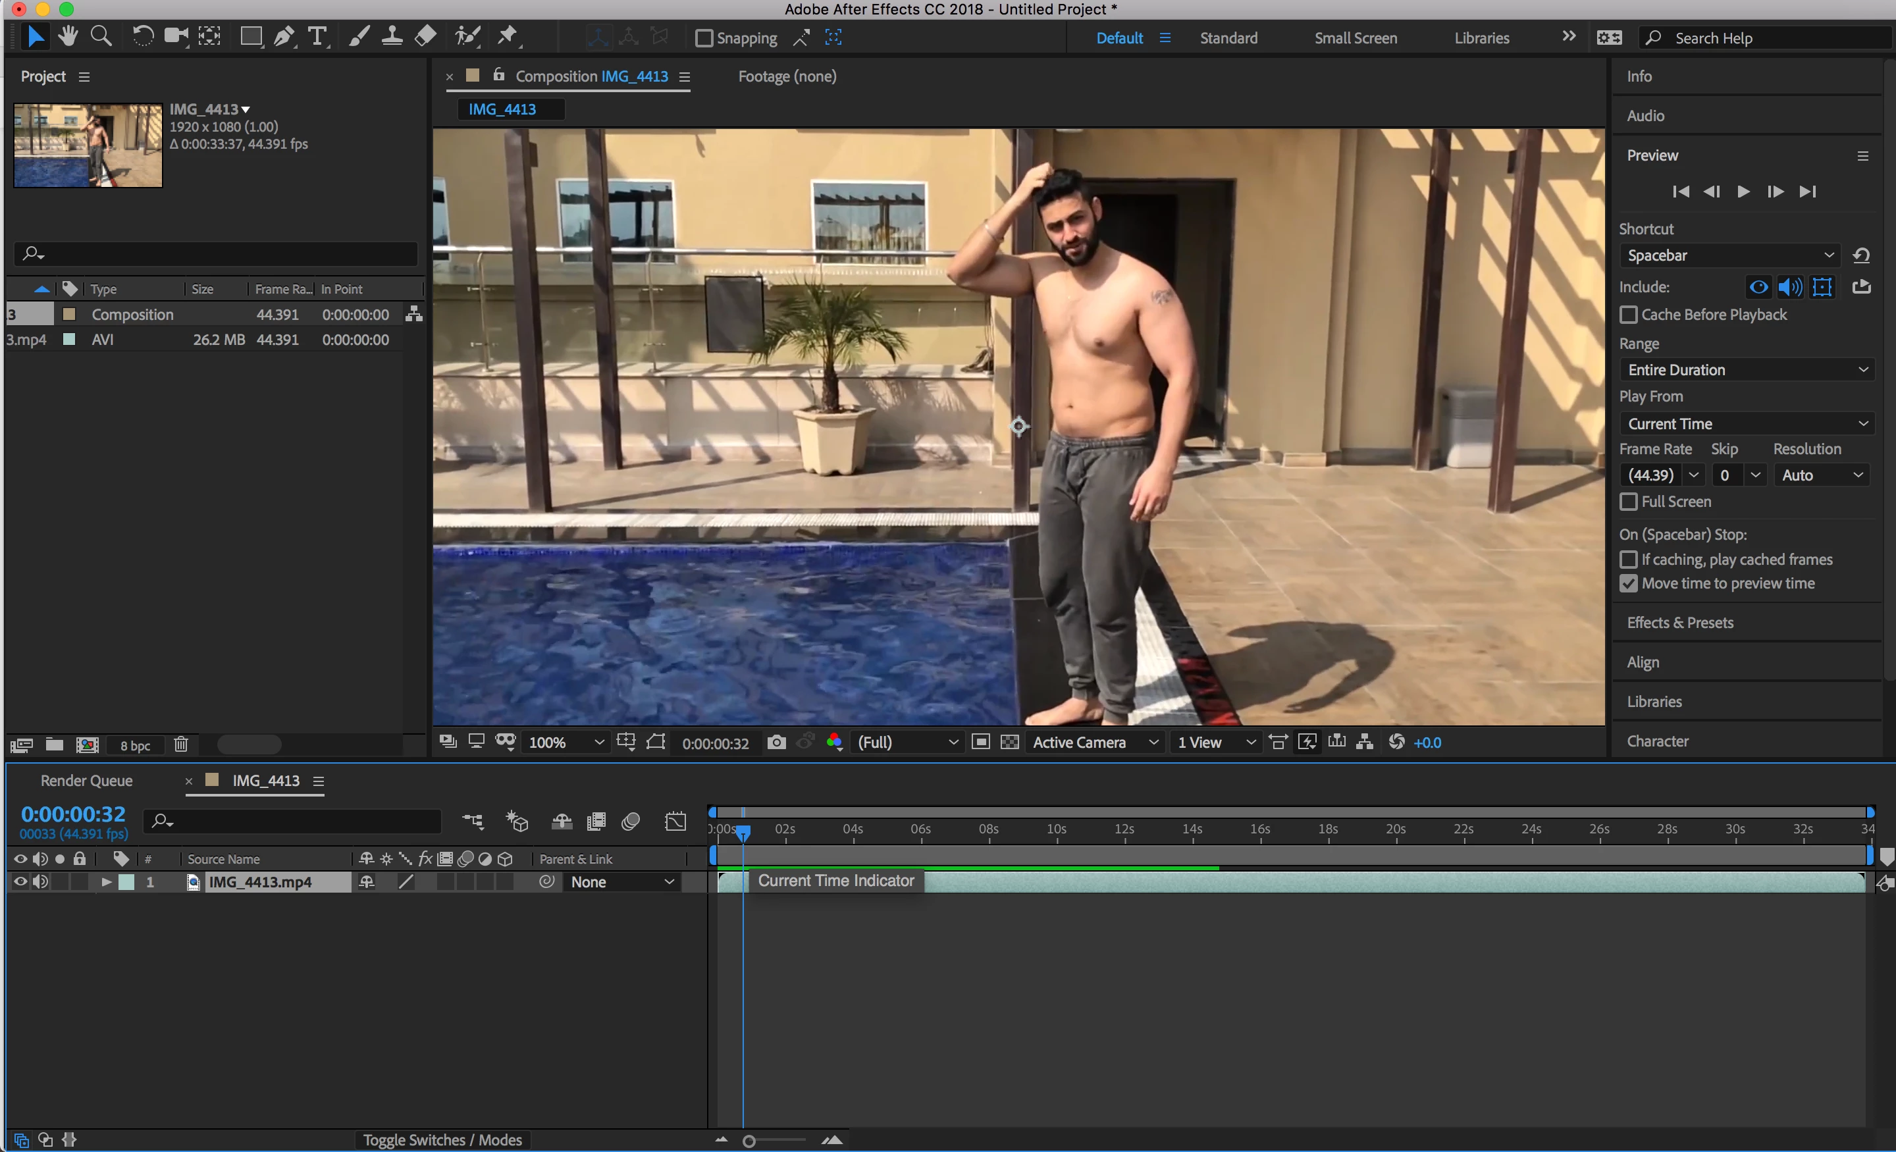
Task: Uncheck Move time to preview time
Action: click(x=1628, y=583)
